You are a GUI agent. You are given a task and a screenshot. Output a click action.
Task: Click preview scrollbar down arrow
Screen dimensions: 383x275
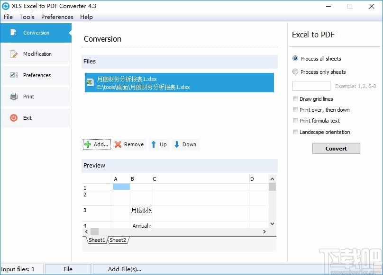[272, 224]
